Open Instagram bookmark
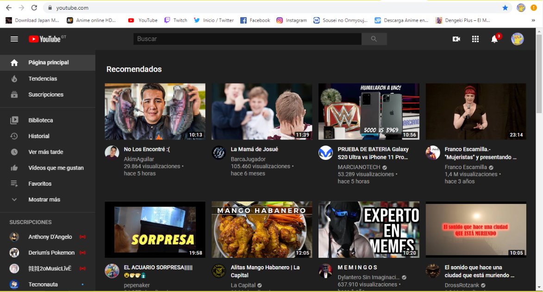 coord(292,20)
